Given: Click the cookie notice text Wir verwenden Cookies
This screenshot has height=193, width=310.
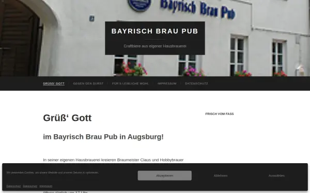Looking at the screenshot, I should 52,172.
